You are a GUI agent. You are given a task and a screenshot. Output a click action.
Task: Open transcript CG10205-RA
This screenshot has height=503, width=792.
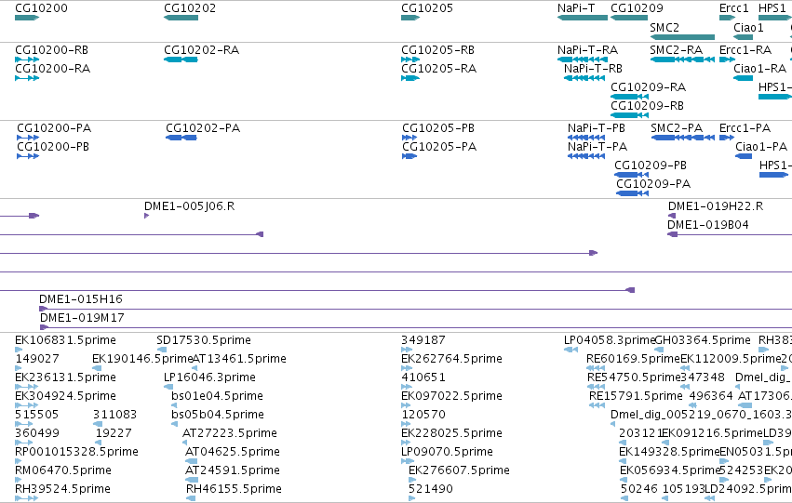pyautogui.click(x=410, y=78)
